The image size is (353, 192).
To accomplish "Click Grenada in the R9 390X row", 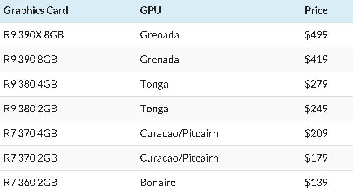I will tap(159, 35).
